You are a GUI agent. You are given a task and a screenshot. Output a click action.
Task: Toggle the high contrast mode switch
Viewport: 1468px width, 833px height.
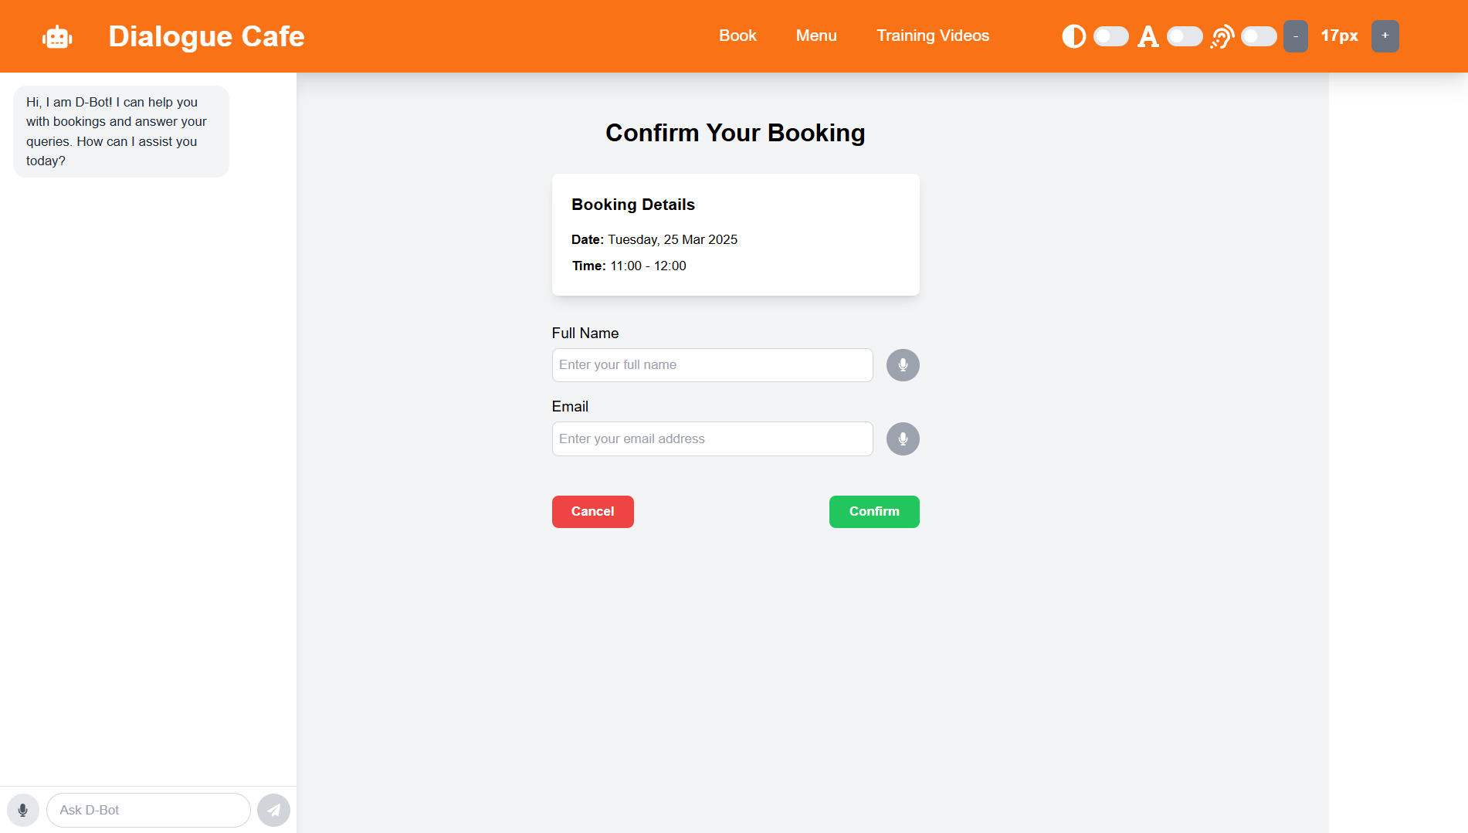click(x=1111, y=36)
